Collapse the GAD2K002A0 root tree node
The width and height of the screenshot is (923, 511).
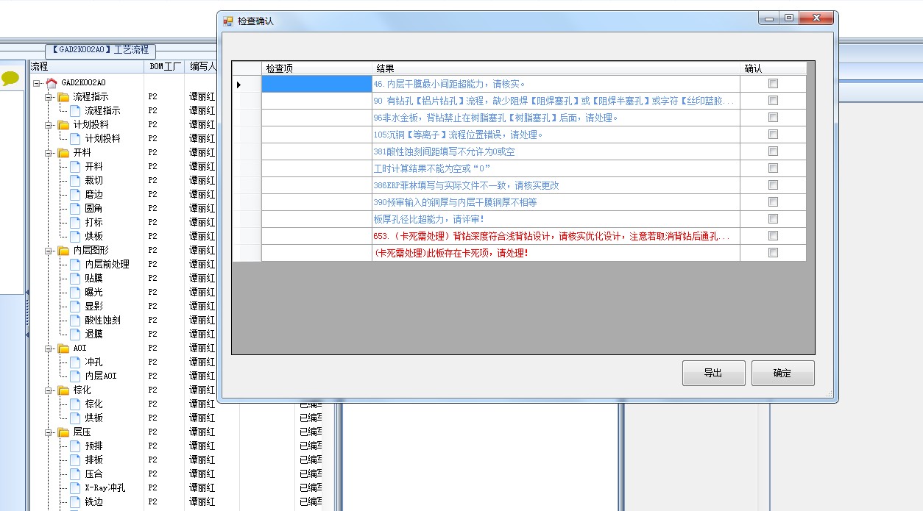(x=37, y=82)
